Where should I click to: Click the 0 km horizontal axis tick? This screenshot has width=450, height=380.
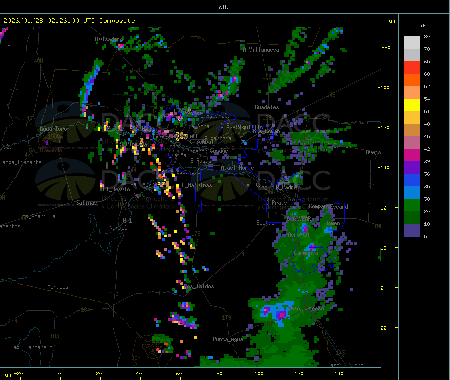pos(59,373)
